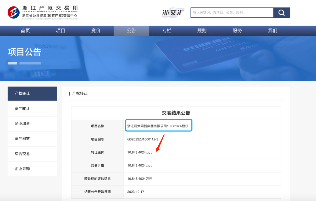Click project number G32022ZJ1000112-3
Image resolution: width=316 pixels, height=201 pixels.
pos(143,139)
